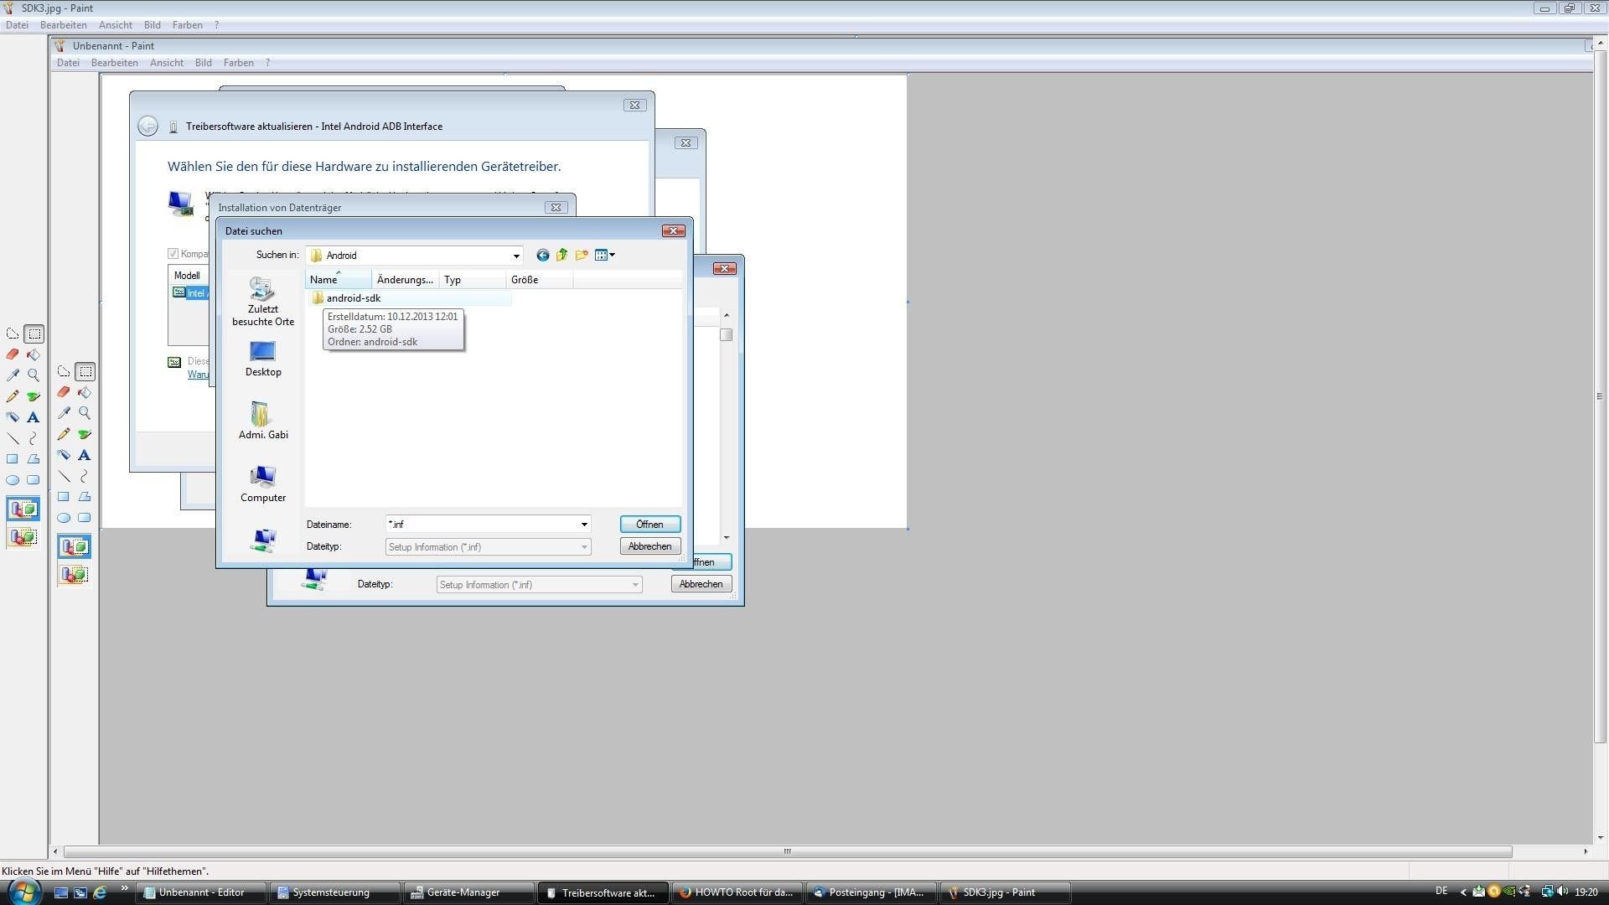Select Curve tool in SDK3.jpg Paint toolbox

(34, 438)
